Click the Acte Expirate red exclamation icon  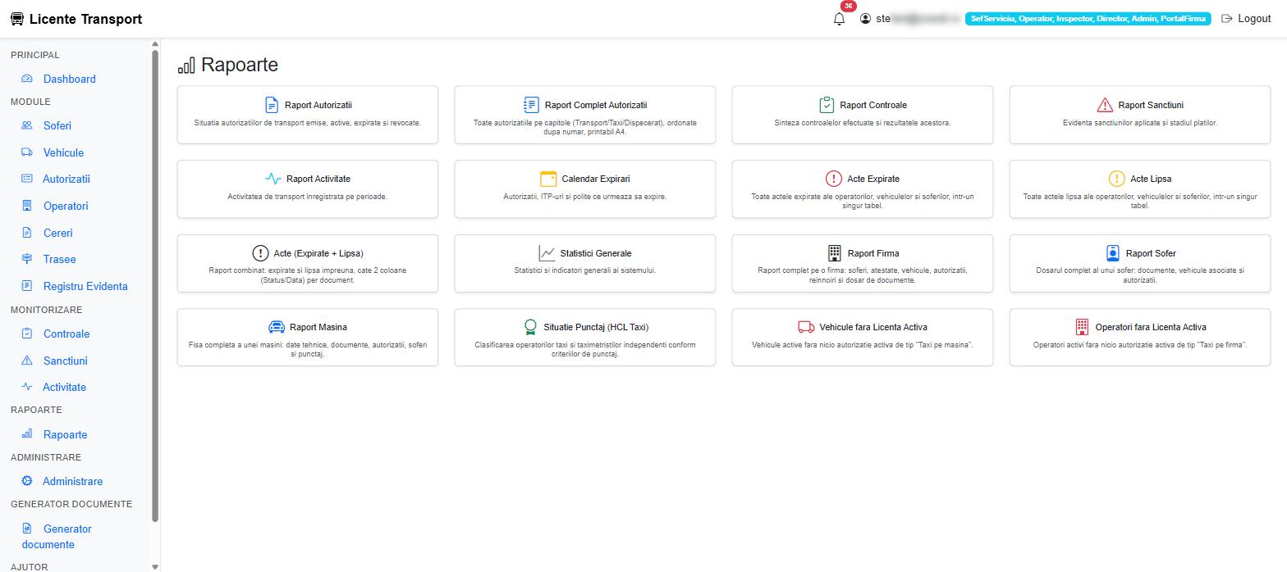click(834, 179)
